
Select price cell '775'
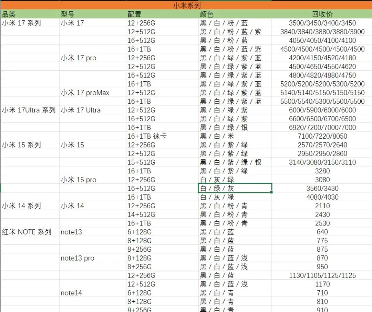322,241
